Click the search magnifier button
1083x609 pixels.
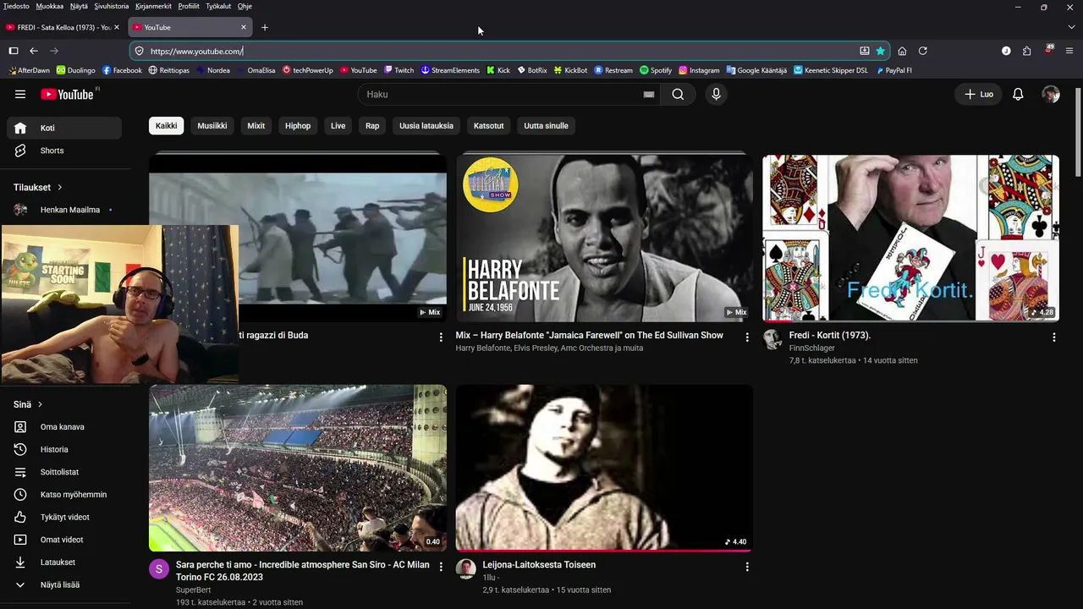pos(678,94)
